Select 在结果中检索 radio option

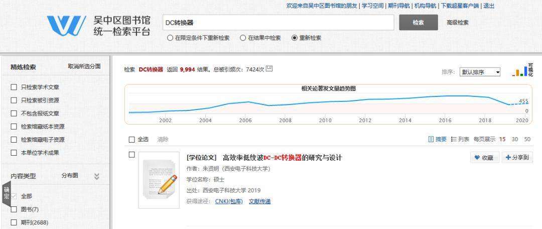click(243, 38)
